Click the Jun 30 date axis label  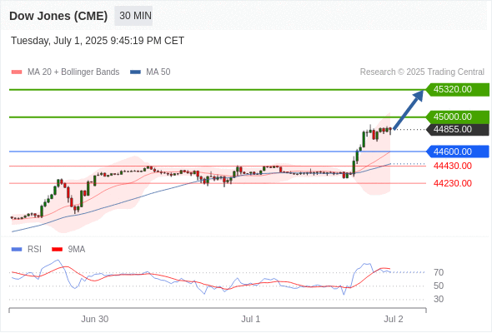pos(95,319)
